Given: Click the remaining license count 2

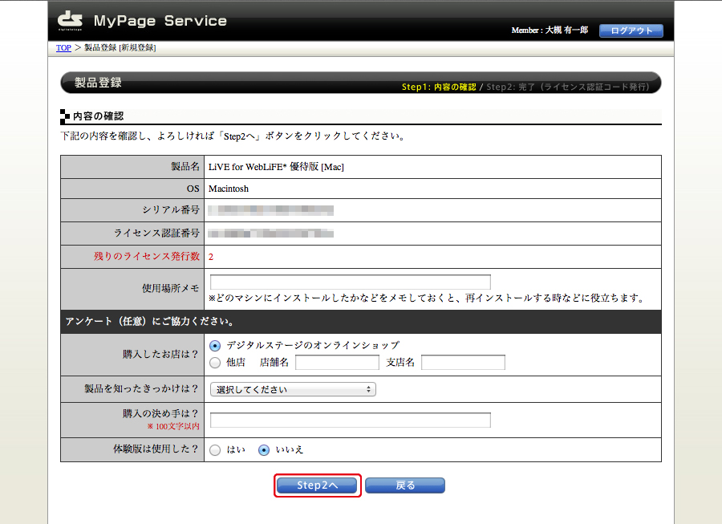Looking at the screenshot, I should [x=211, y=257].
